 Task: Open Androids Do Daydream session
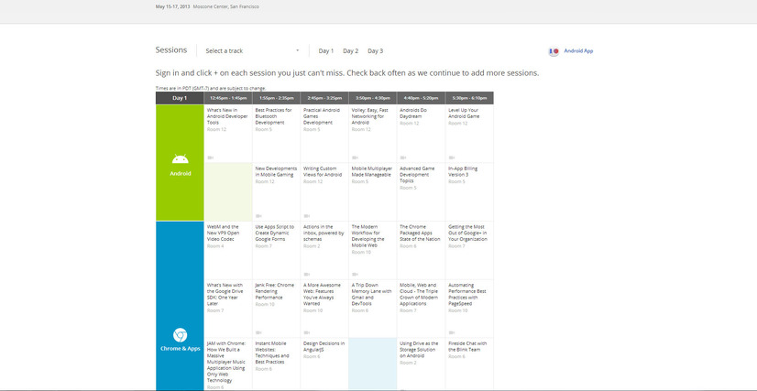point(413,114)
